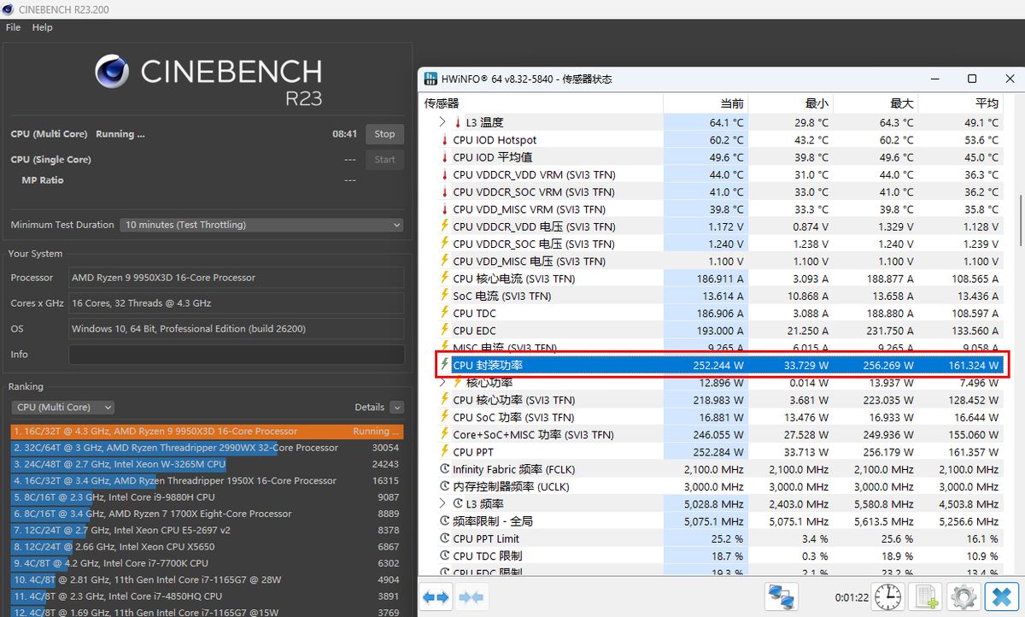Open the CPU (Multi Core) ranking dropdown
The image size is (1025, 617).
tap(62, 407)
